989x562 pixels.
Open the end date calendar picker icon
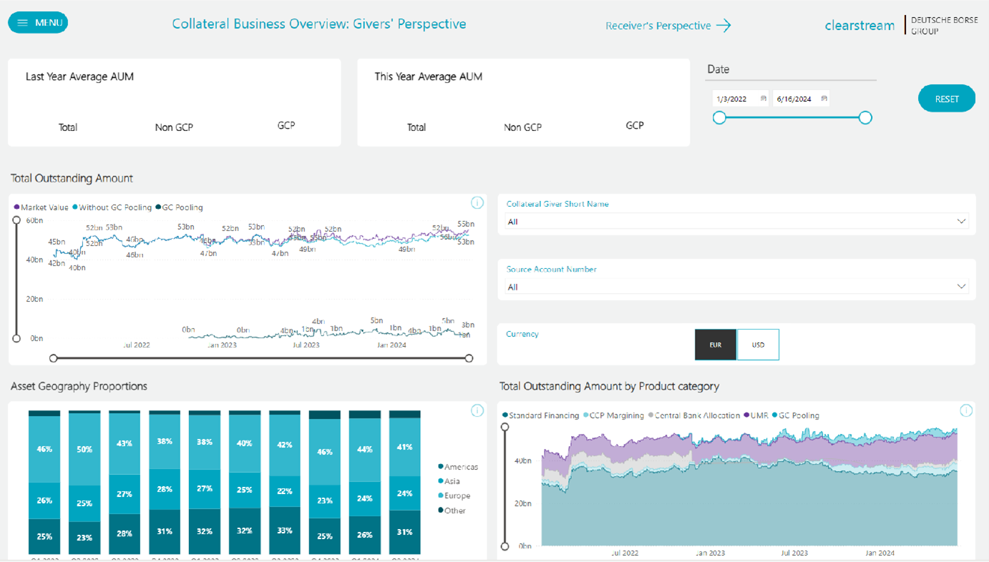(x=824, y=99)
